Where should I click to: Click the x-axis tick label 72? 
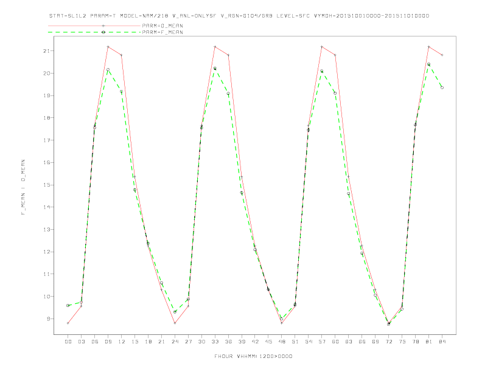point(389,342)
